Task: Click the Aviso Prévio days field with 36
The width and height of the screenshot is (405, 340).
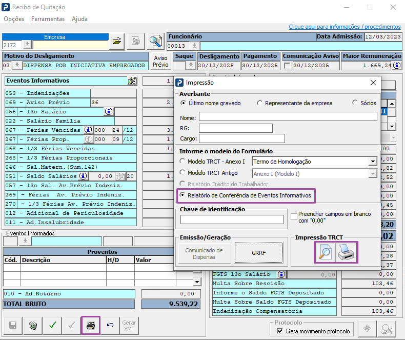Action: tap(113, 103)
